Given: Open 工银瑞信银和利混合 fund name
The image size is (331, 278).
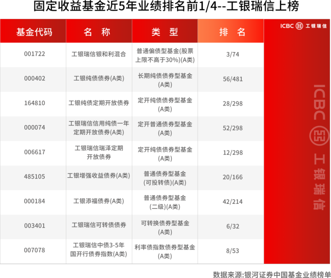Looking at the screenshot, I should click(x=99, y=54).
